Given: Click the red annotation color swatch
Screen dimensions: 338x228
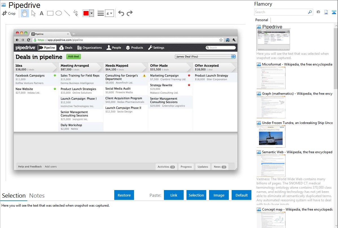Looking at the screenshot, I should pos(86,13).
